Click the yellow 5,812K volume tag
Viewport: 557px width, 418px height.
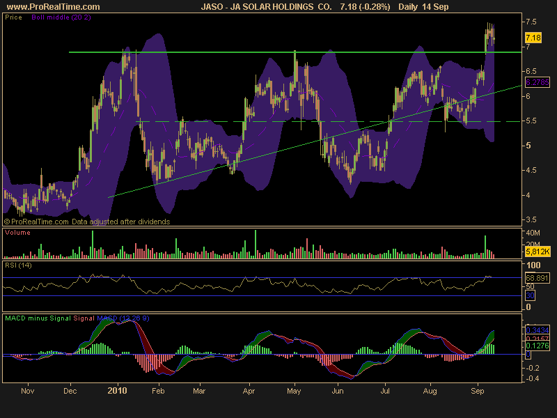538,251
